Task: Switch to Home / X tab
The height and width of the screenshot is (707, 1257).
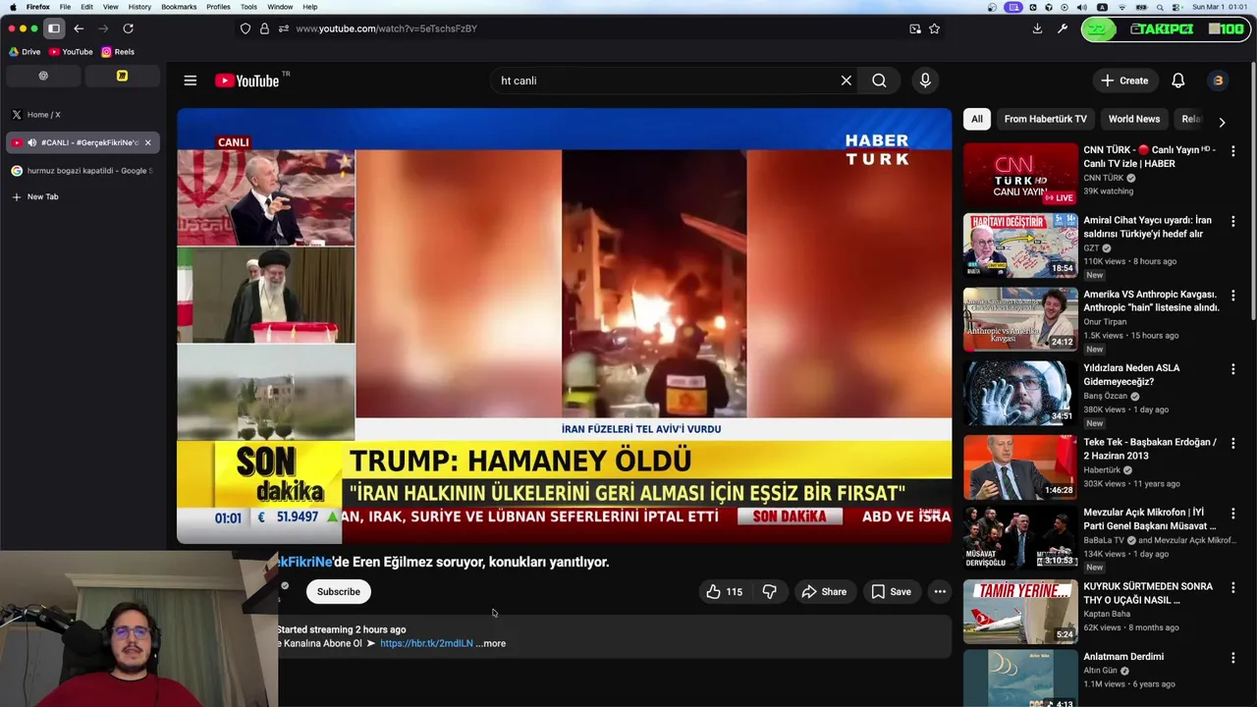Action: (82, 115)
